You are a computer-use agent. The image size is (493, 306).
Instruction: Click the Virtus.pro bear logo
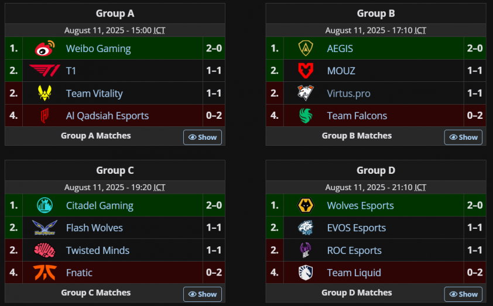306,93
